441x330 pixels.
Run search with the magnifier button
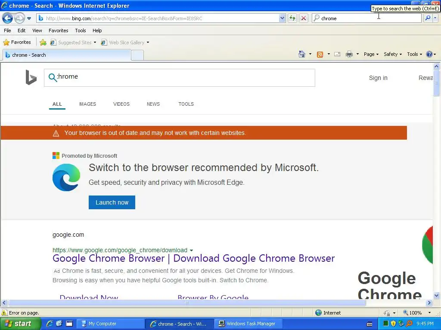tap(428, 18)
